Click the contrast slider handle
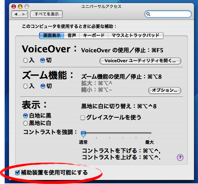Image resolution: width=198 pixels, height=184 pixels. pyautogui.click(x=83, y=134)
